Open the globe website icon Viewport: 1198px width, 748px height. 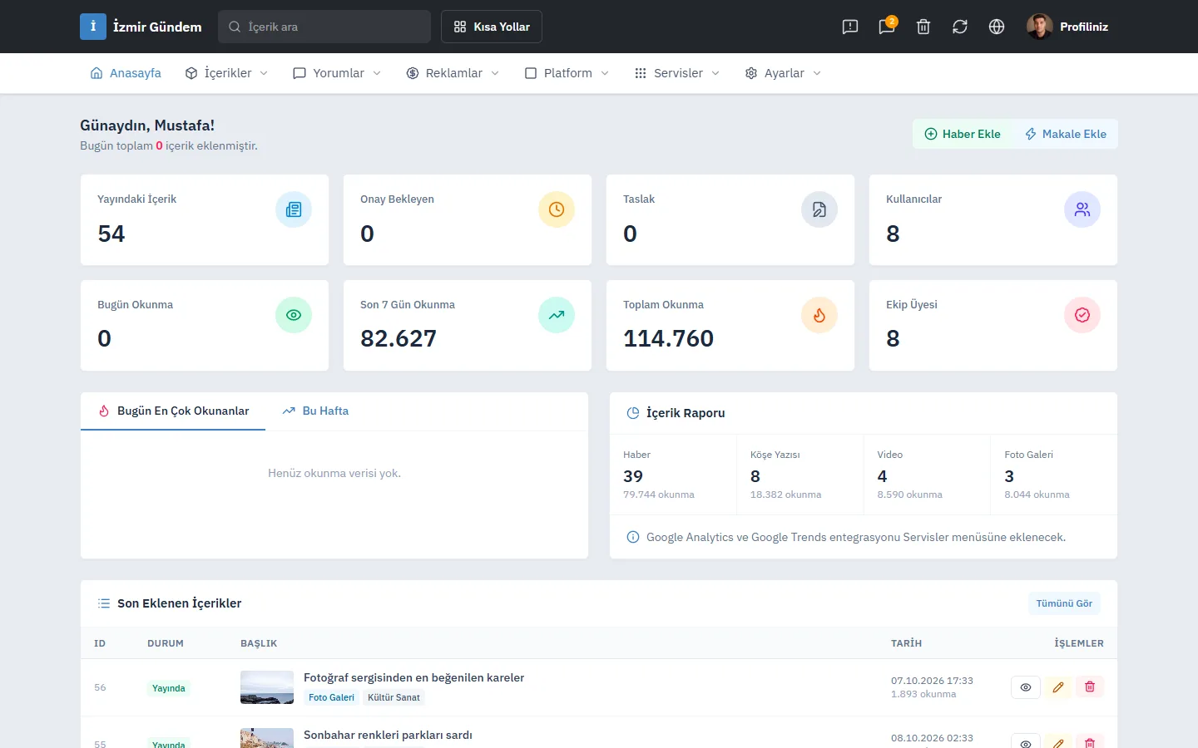point(997,27)
